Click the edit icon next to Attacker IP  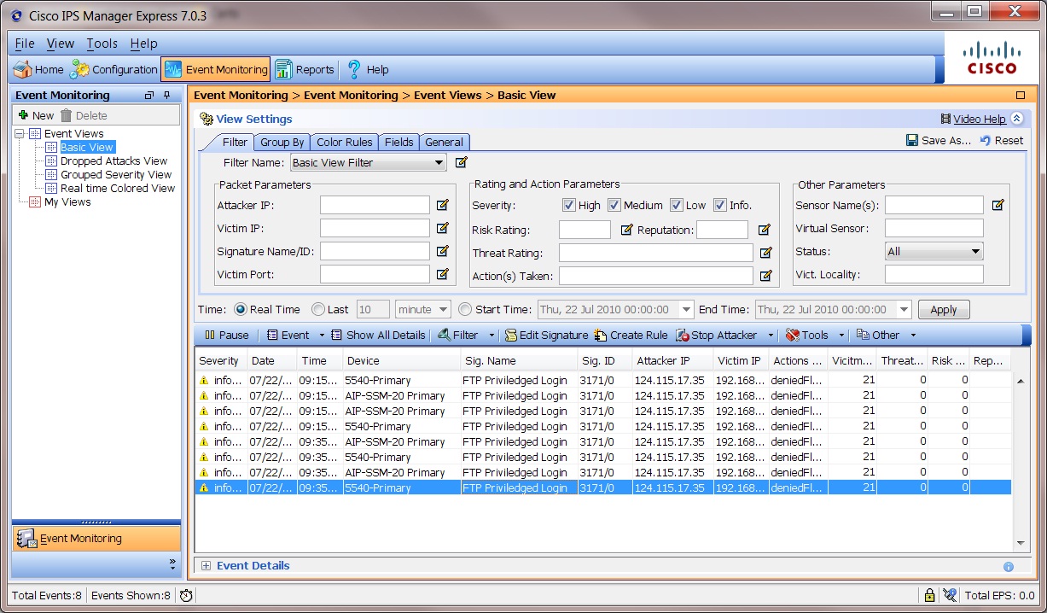tap(443, 205)
